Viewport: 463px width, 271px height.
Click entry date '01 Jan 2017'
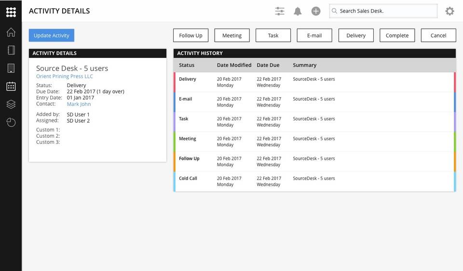click(x=81, y=98)
